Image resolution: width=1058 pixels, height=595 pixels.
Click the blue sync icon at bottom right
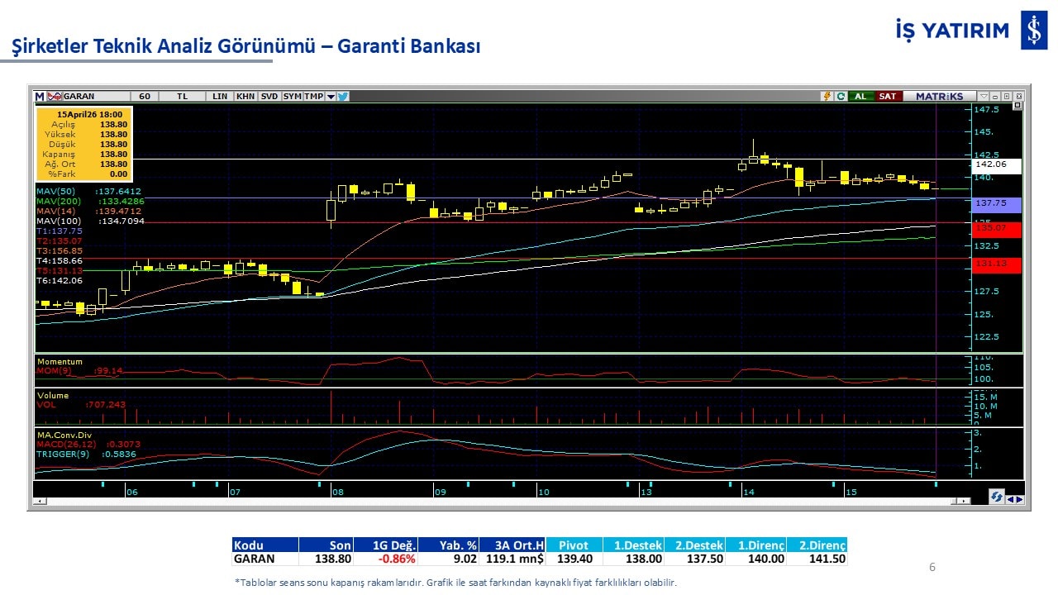coord(997,497)
